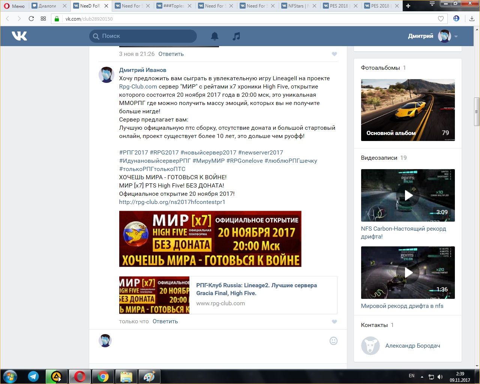Image resolution: width=480 pixels, height=384 pixels.
Task: Switch to the ###Toples tab
Action: 174,6
